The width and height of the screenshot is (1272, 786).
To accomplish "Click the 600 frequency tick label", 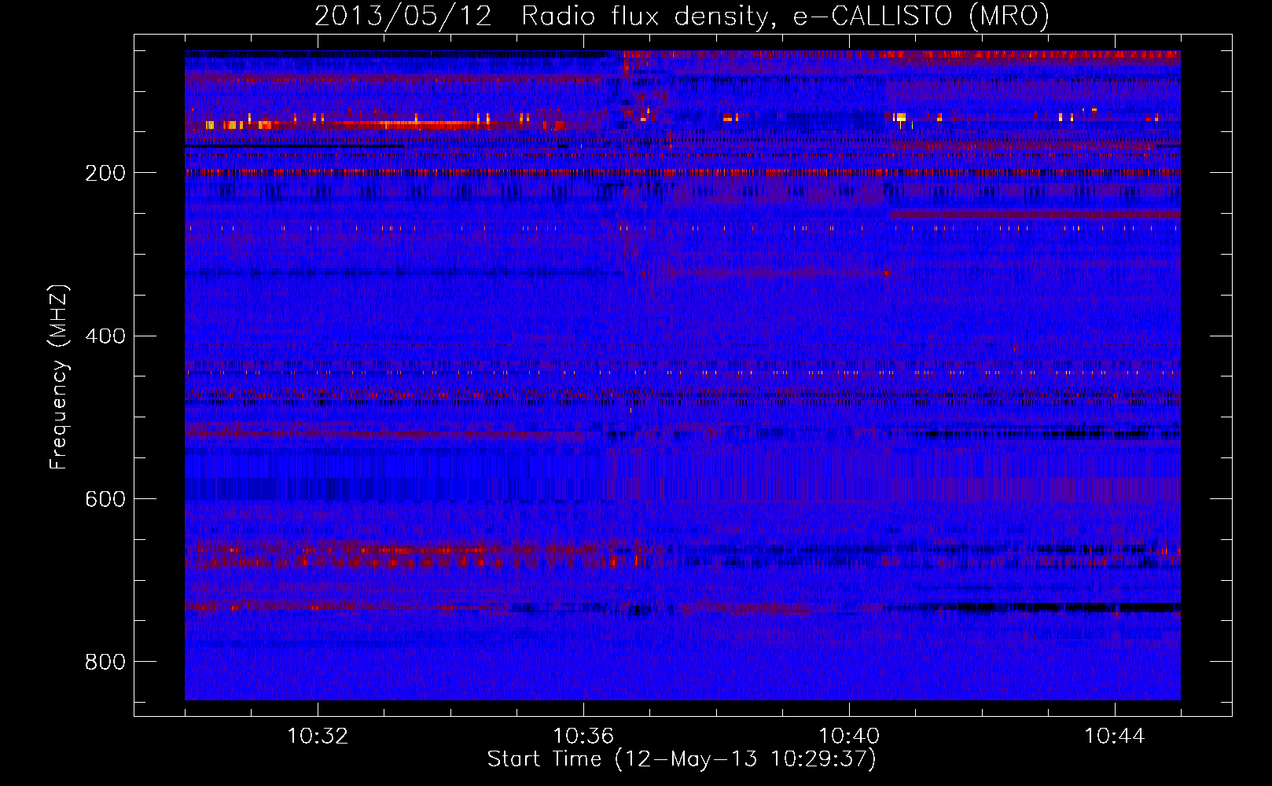I will [105, 500].
